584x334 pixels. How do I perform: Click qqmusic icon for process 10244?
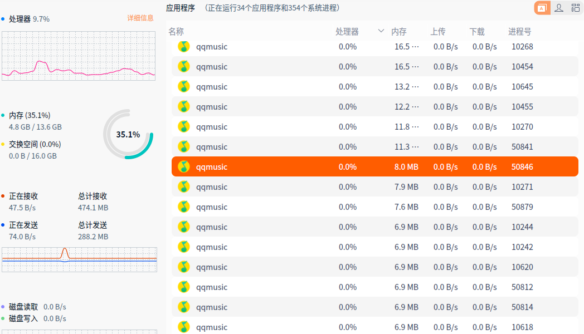(x=184, y=227)
